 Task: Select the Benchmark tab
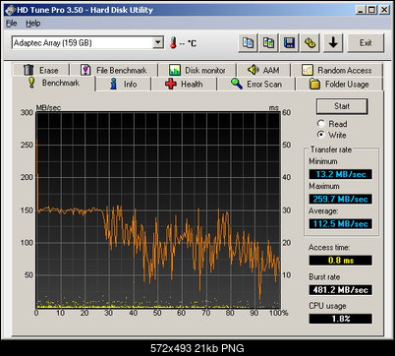[54, 83]
